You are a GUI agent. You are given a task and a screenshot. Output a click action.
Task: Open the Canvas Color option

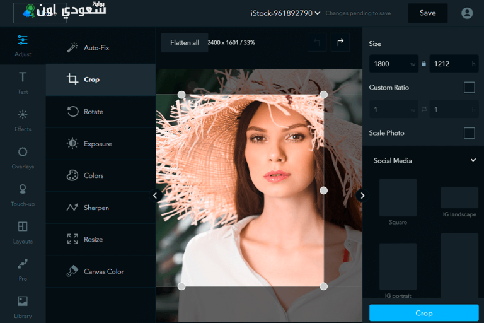(x=103, y=271)
